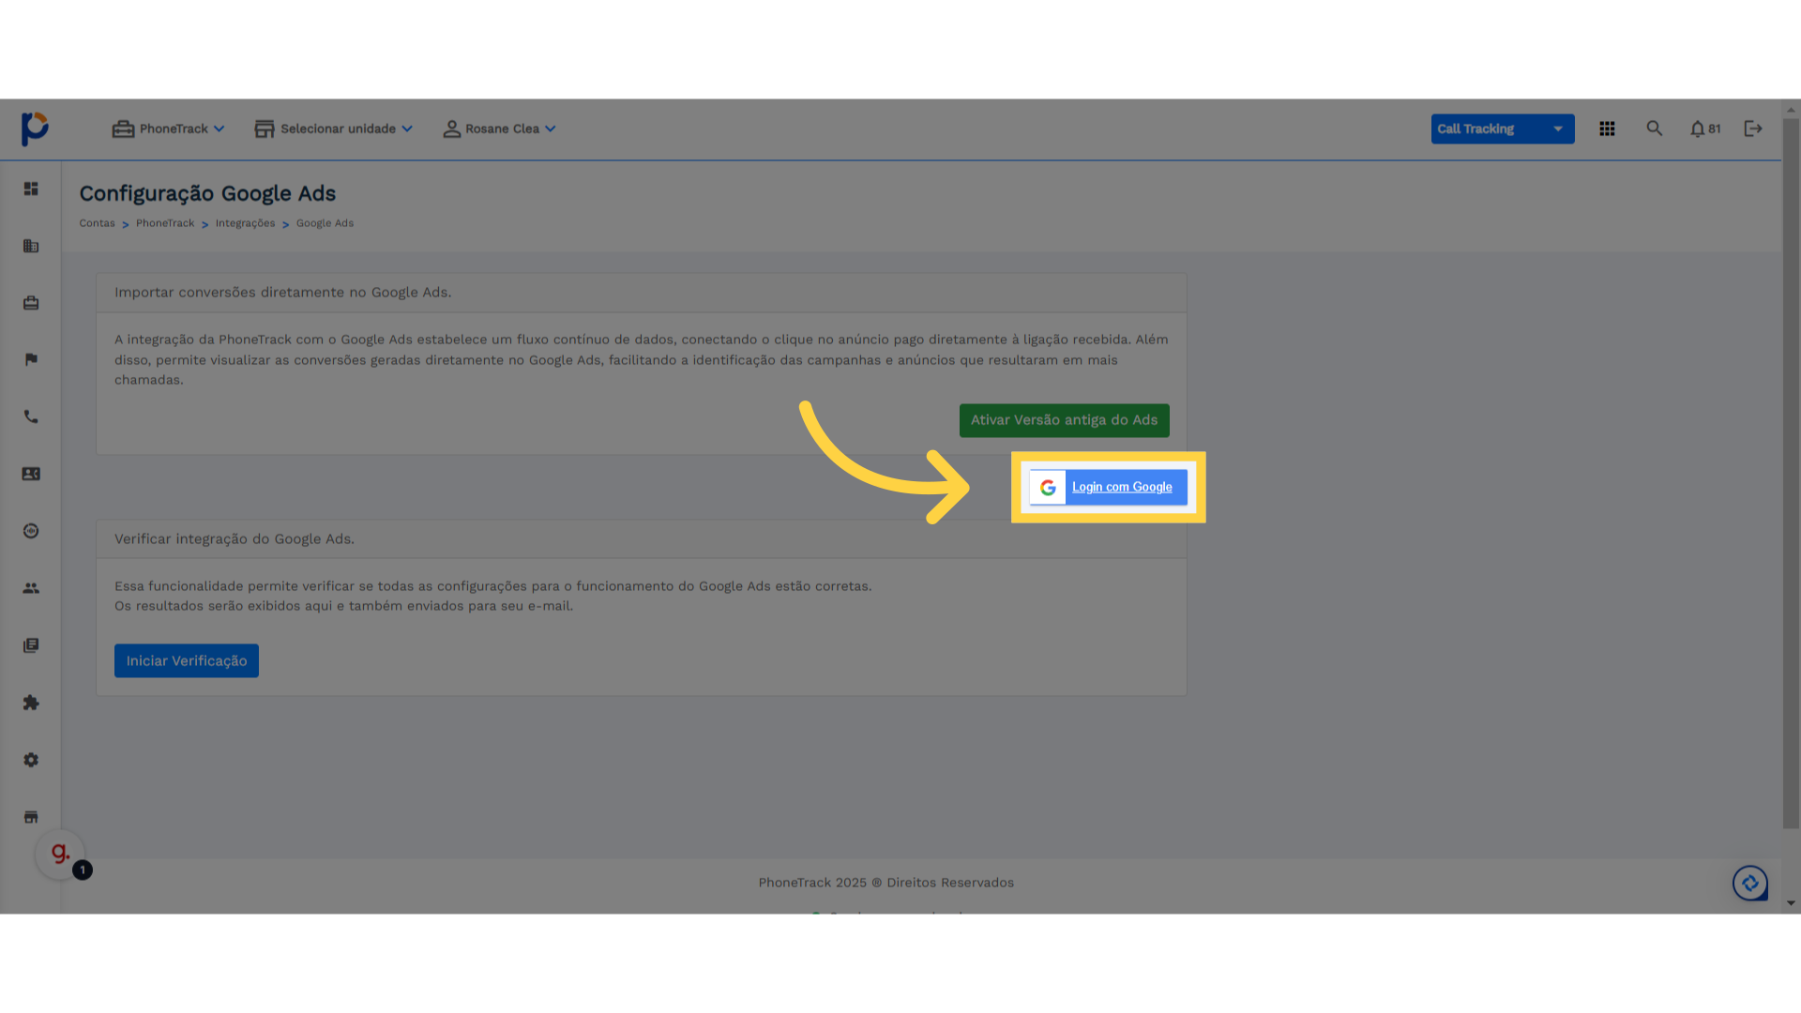The width and height of the screenshot is (1801, 1013).
Task: Open the Rosane Clea user menu
Action: pos(499,129)
